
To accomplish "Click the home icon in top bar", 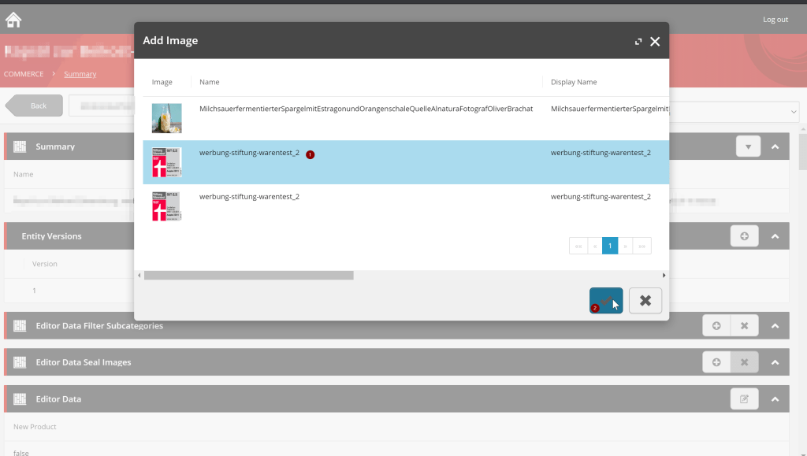I will coord(13,20).
